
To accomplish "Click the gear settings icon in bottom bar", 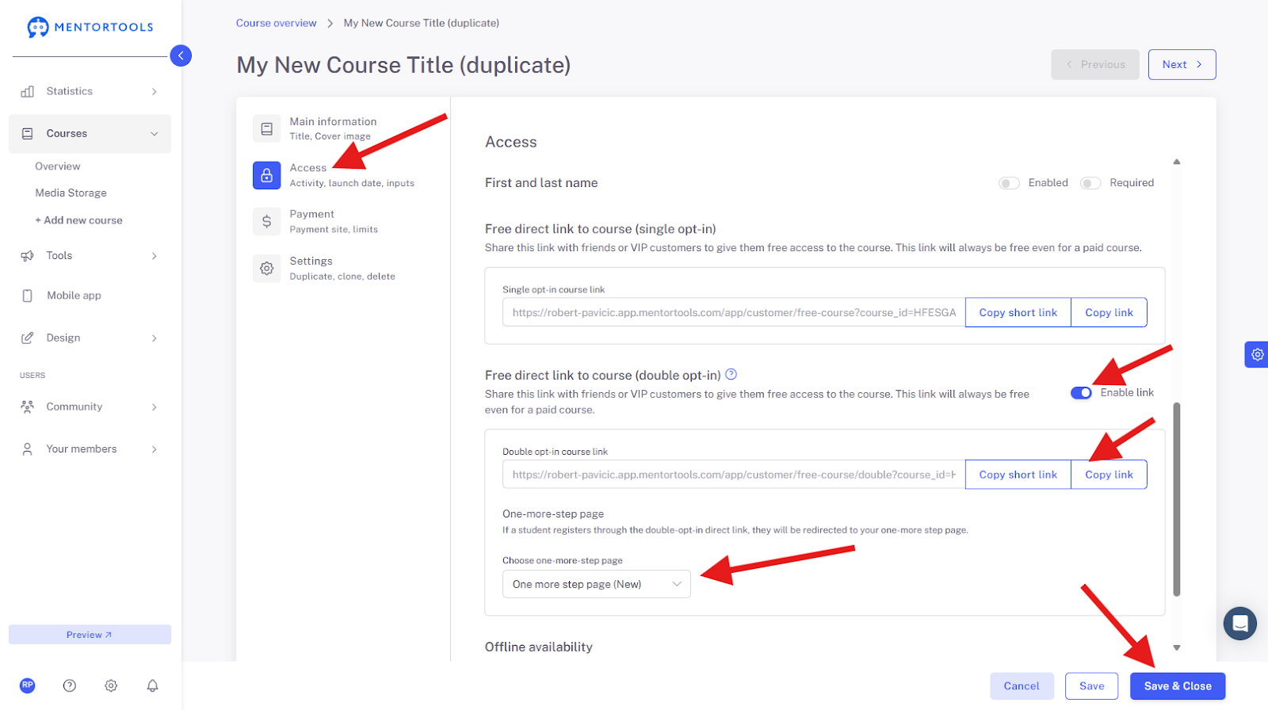I will tap(111, 685).
